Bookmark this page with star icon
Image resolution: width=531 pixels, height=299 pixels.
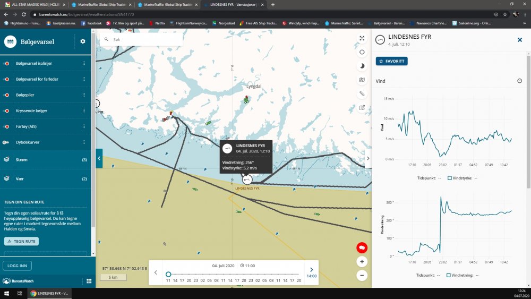[x=505, y=14]
